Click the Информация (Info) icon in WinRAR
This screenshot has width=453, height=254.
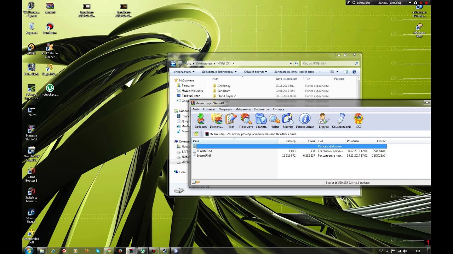click(x=305, y=121)
